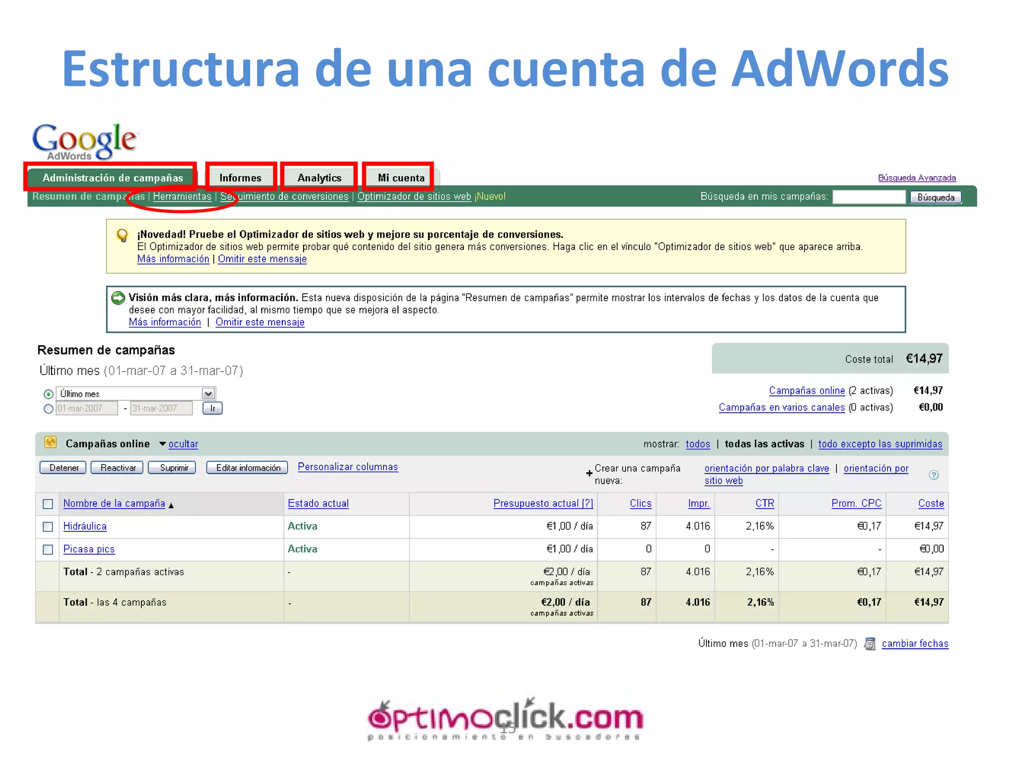Focus the Búsqueda en mis campañas field
The height and width of the screenshot is (762, 1016).
click(x=869, y=197)
